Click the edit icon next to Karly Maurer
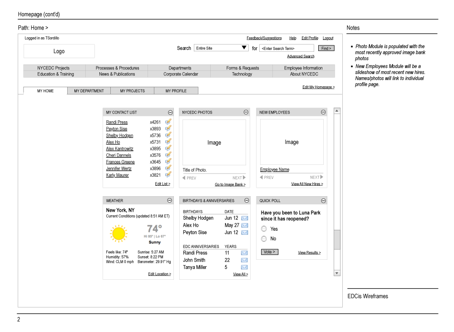 (x=168, y=174)
